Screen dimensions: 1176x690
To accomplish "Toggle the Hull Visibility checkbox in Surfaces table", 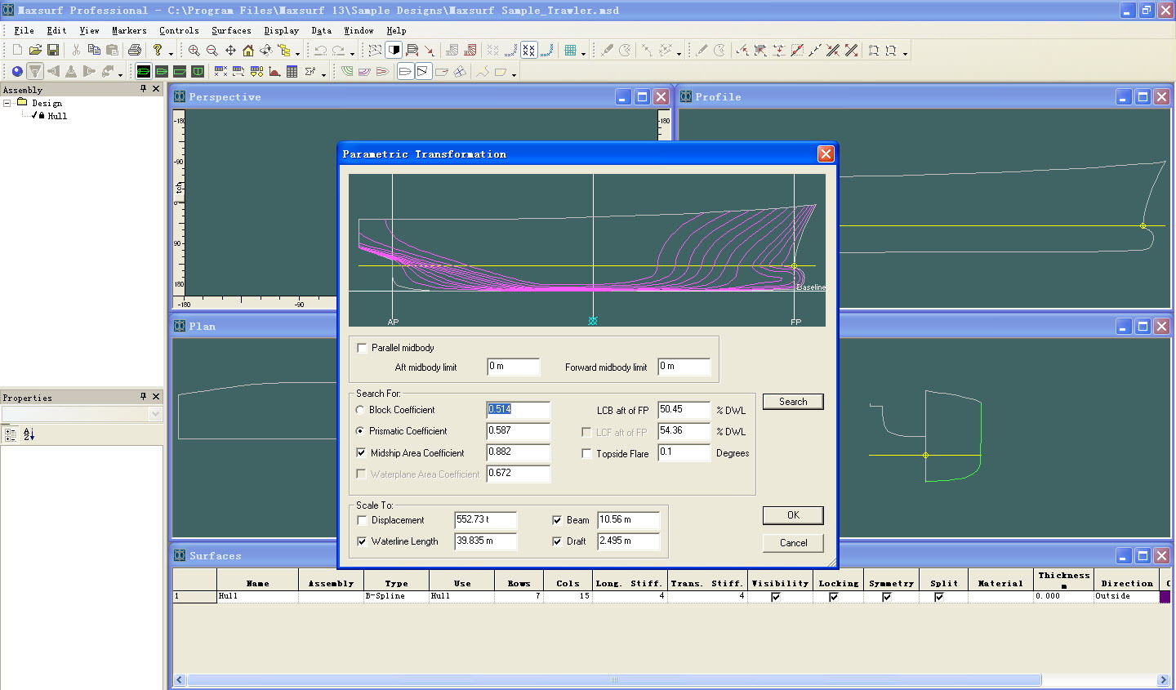I will [x=776, y=597].
